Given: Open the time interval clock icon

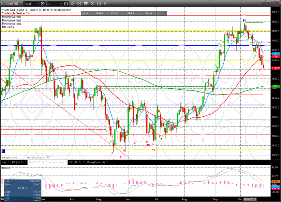Looking at the screenshot, I should (x=66, y=4).
